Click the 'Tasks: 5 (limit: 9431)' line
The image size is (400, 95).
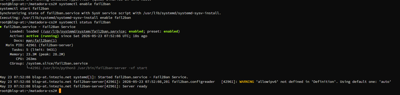click(34, 50)
